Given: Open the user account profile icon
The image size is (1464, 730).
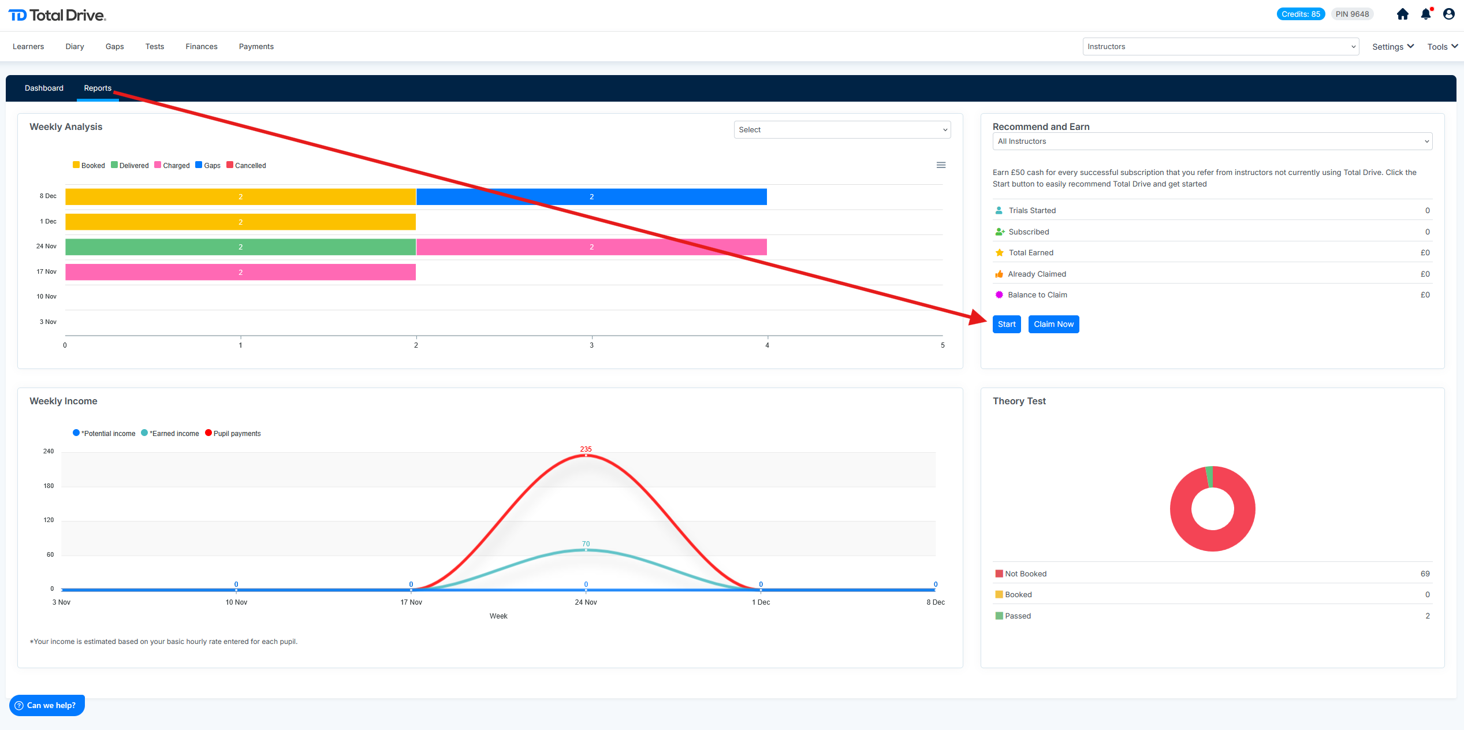Looking at the screenshot, I should coord(1448,14).
